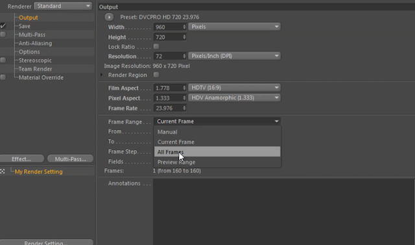The image size is (415, 245).
Task: Expand the Render Region section
Action: point(102,75)
